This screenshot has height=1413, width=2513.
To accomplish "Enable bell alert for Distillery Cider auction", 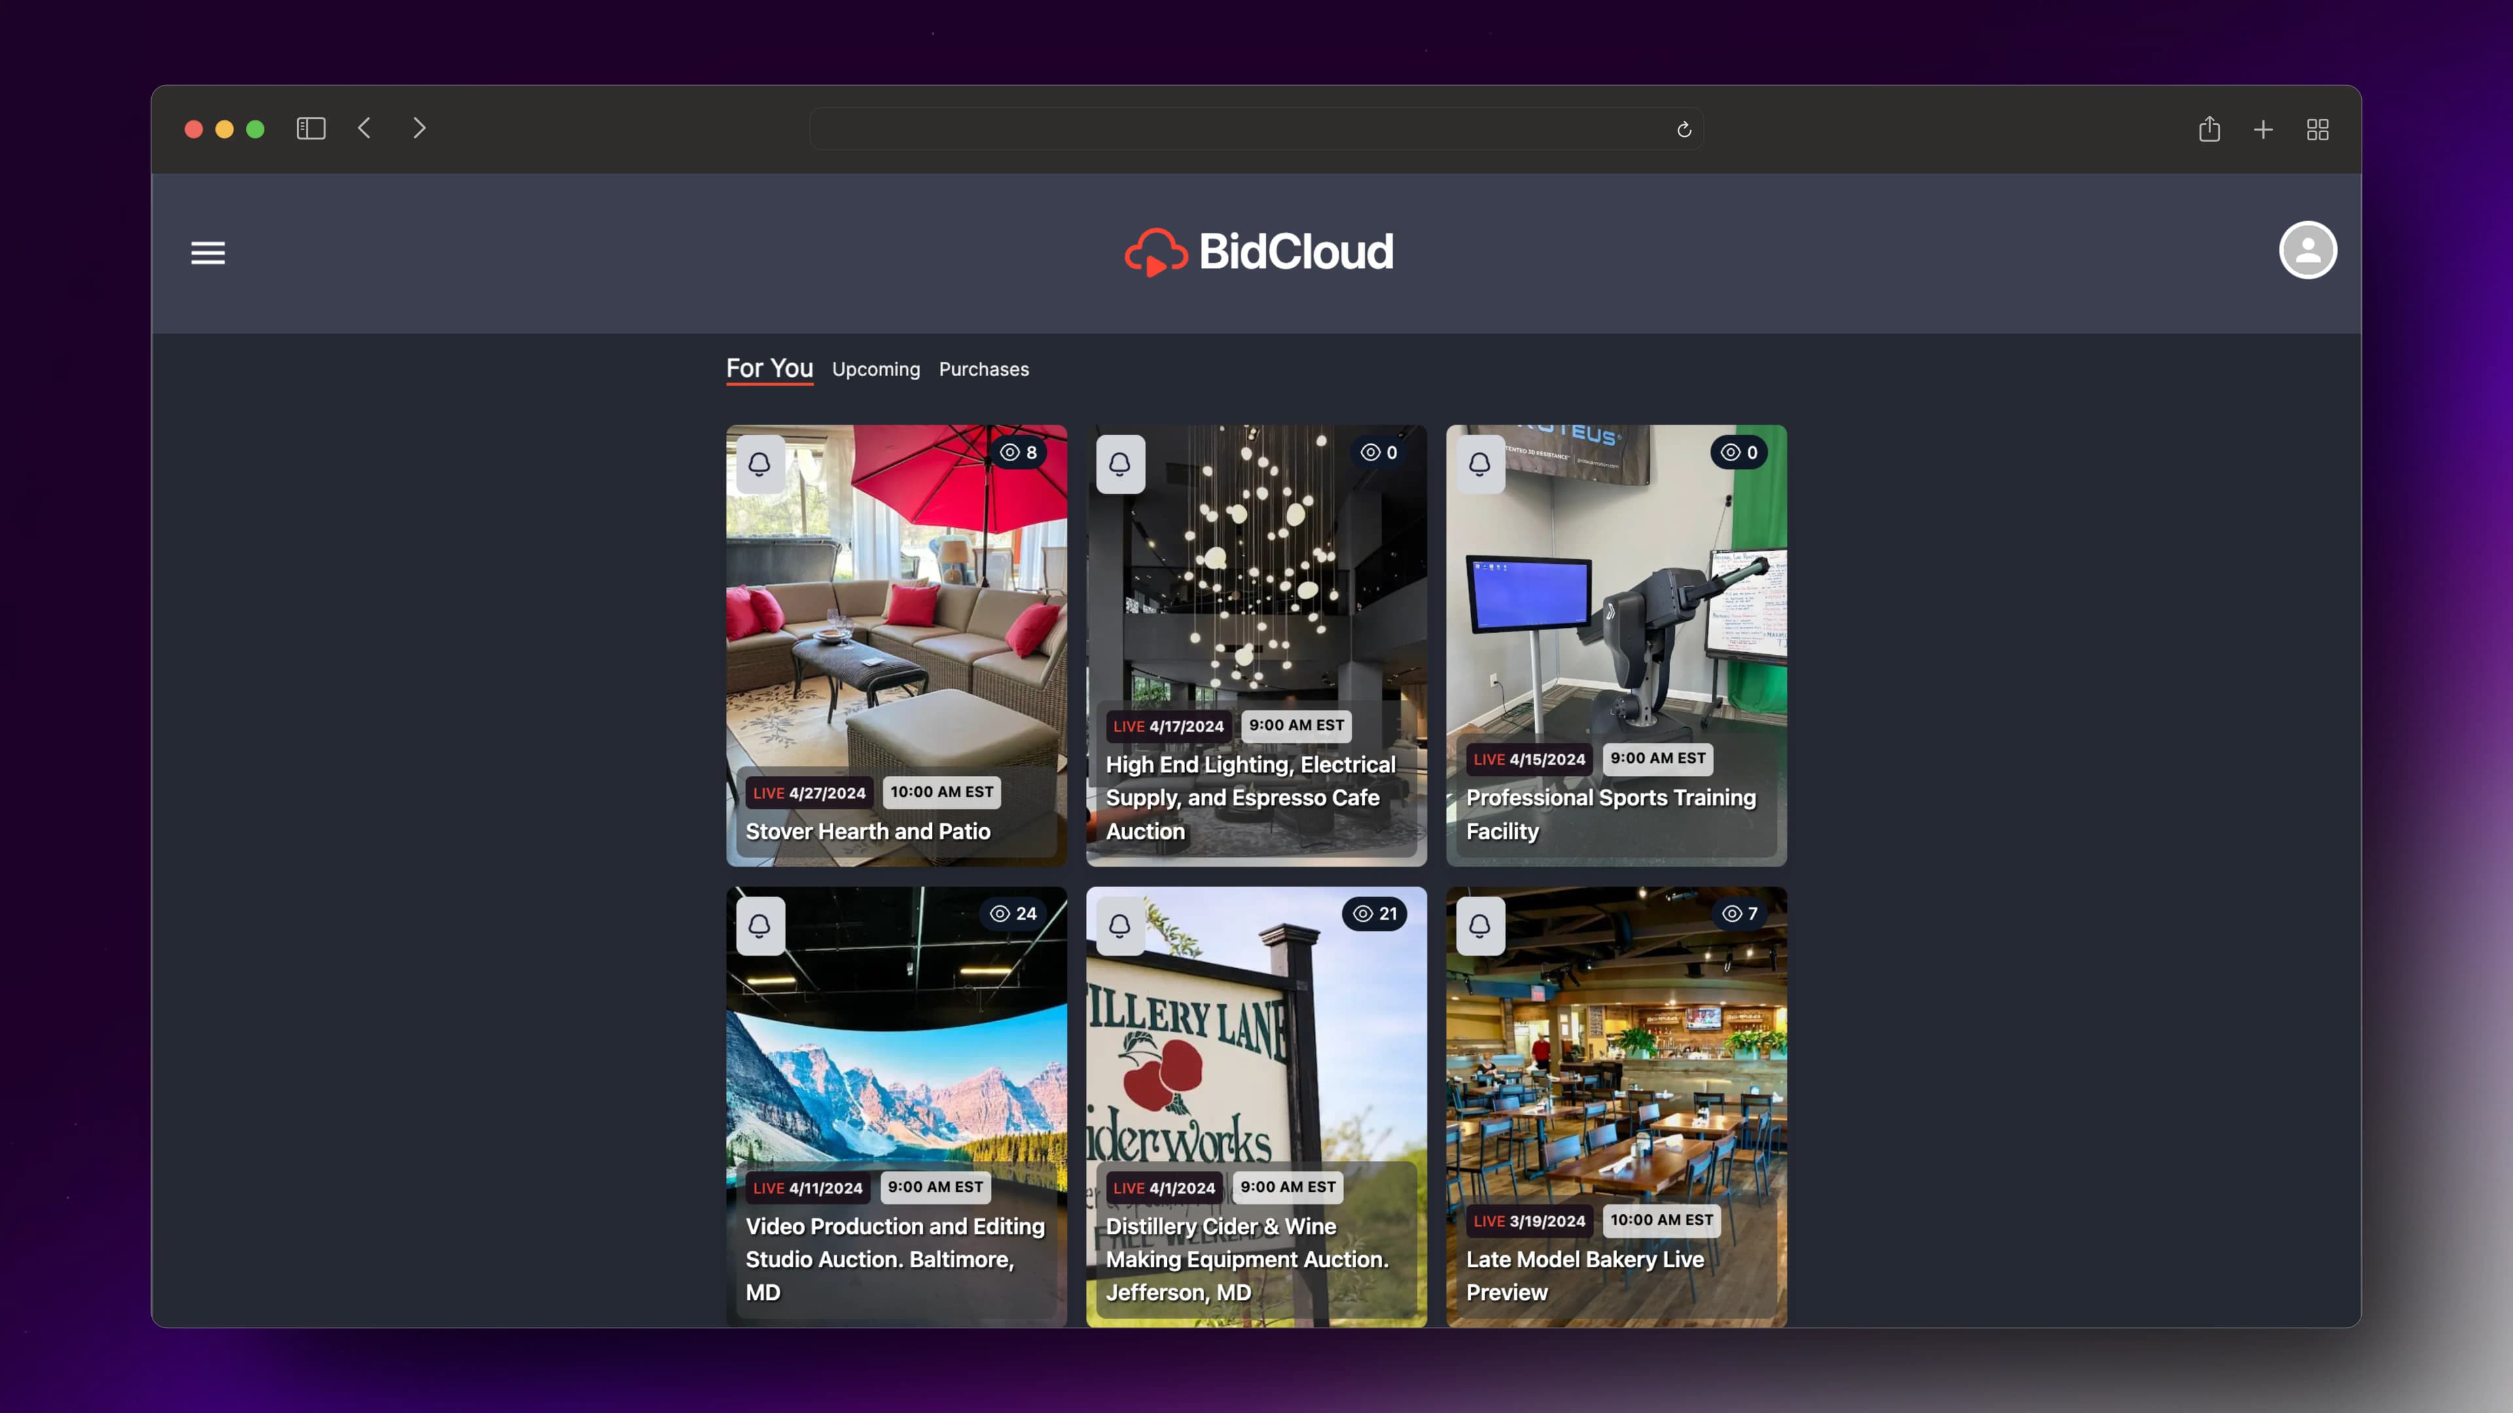I will (x=1120, y=926).
